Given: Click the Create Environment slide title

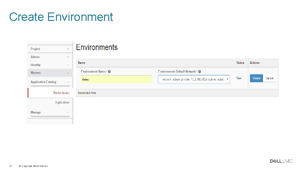Looking at the screenshot, I should click(61, 17).
